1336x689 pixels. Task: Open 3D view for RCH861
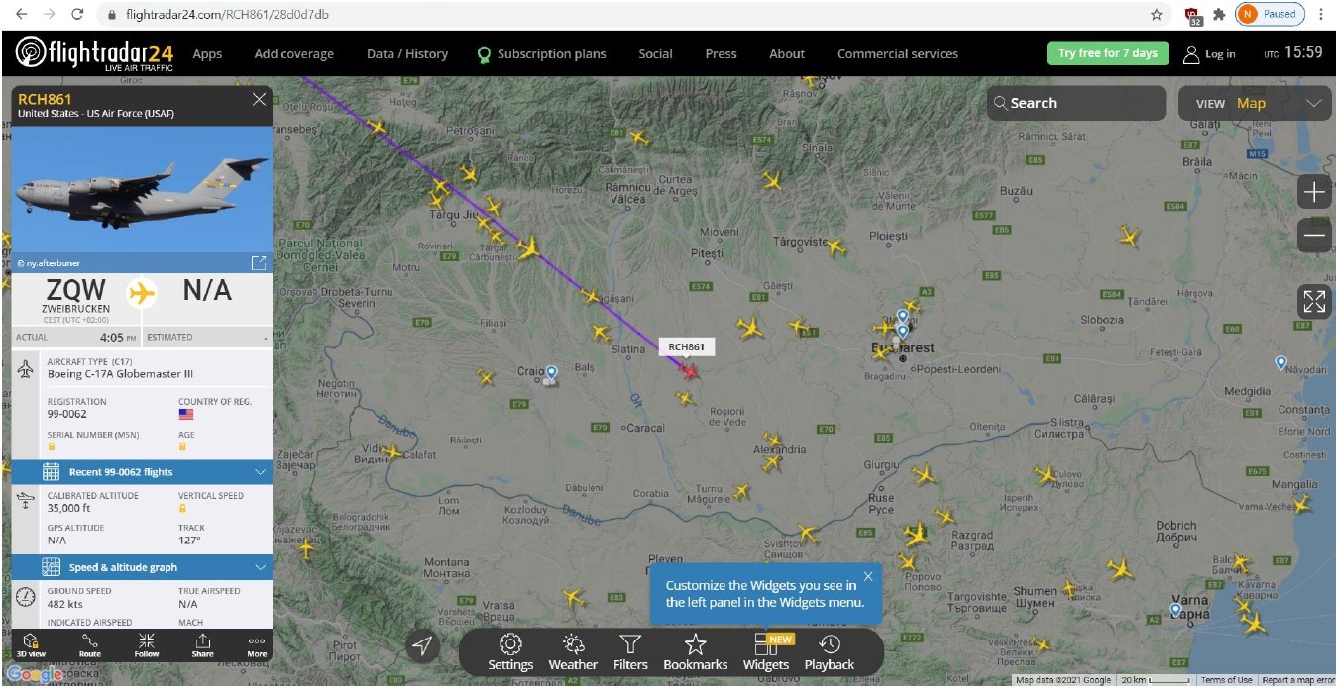31,645
